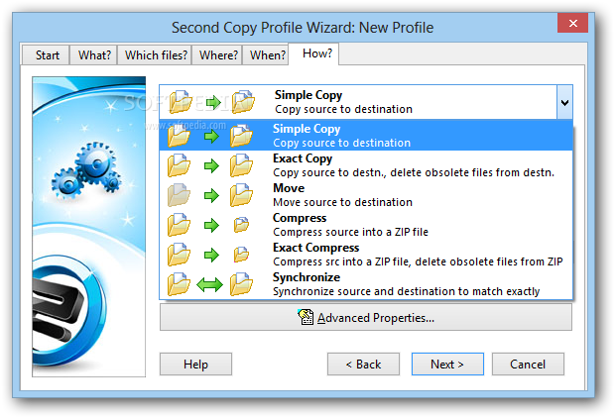Open Advanced Properties
The height and width of the screenshot is (418, 615).
(x=366, y=317)
